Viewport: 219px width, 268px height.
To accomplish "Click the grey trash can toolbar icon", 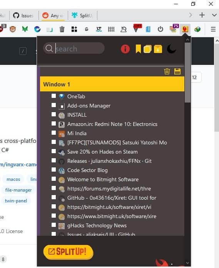I will click(62, 29).
